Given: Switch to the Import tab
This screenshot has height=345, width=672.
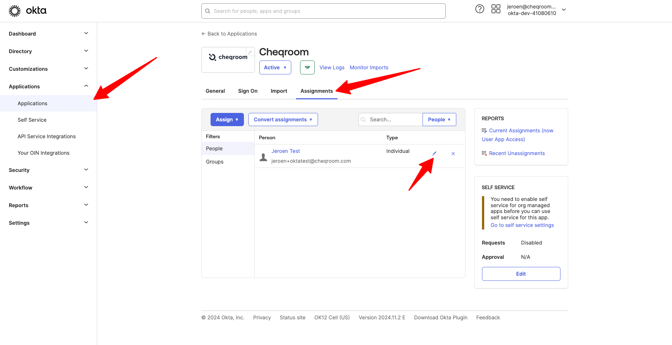Looking at the screenshot, I should coord(279,91).
